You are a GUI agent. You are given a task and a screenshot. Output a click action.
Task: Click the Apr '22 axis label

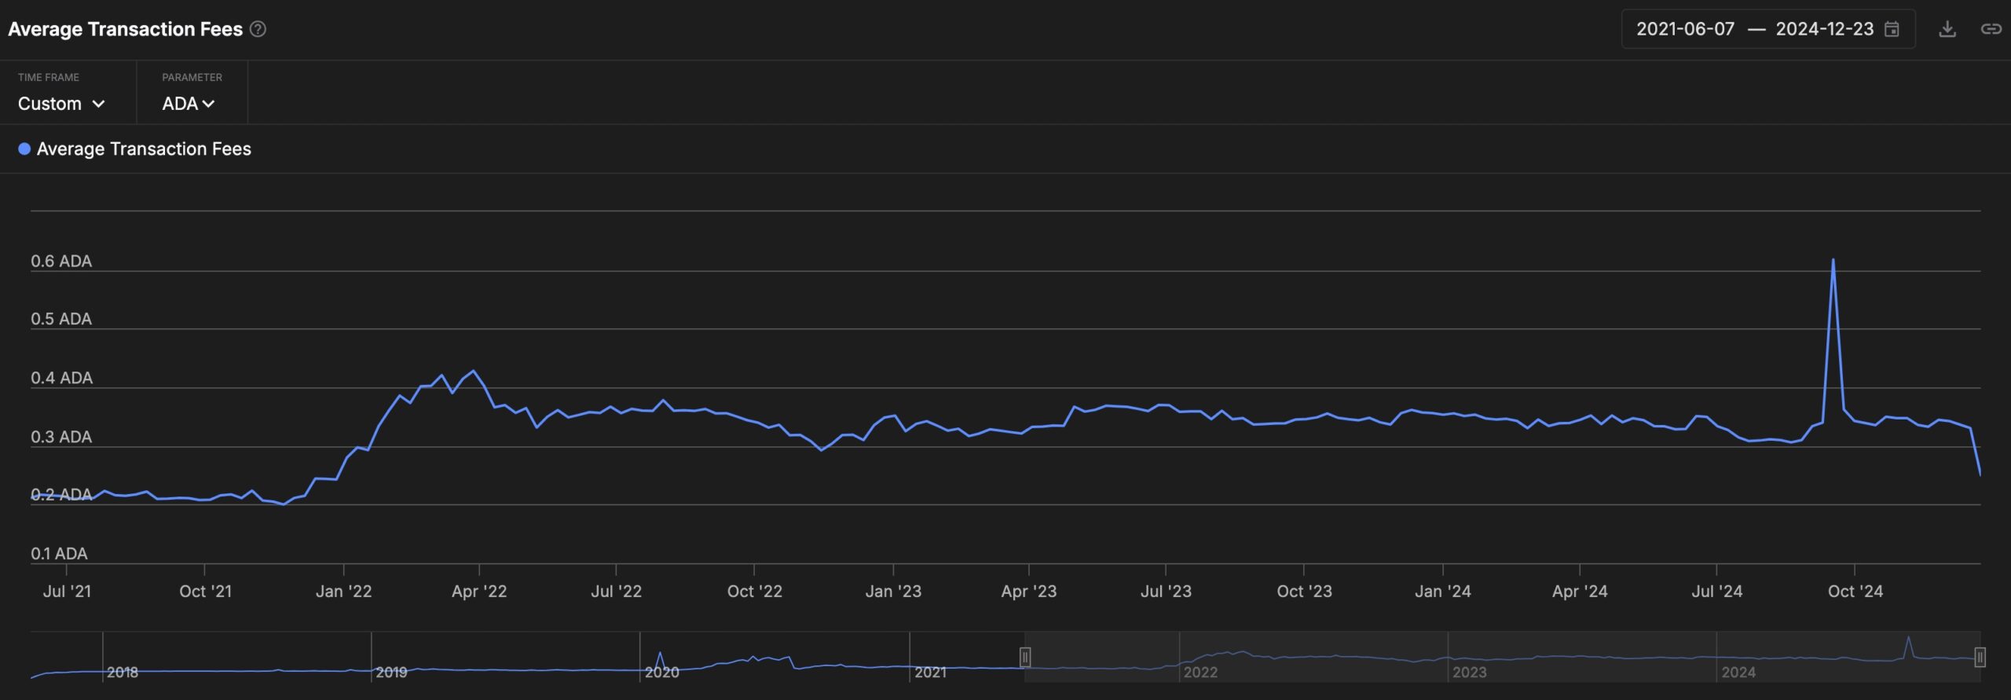[479, 592]
